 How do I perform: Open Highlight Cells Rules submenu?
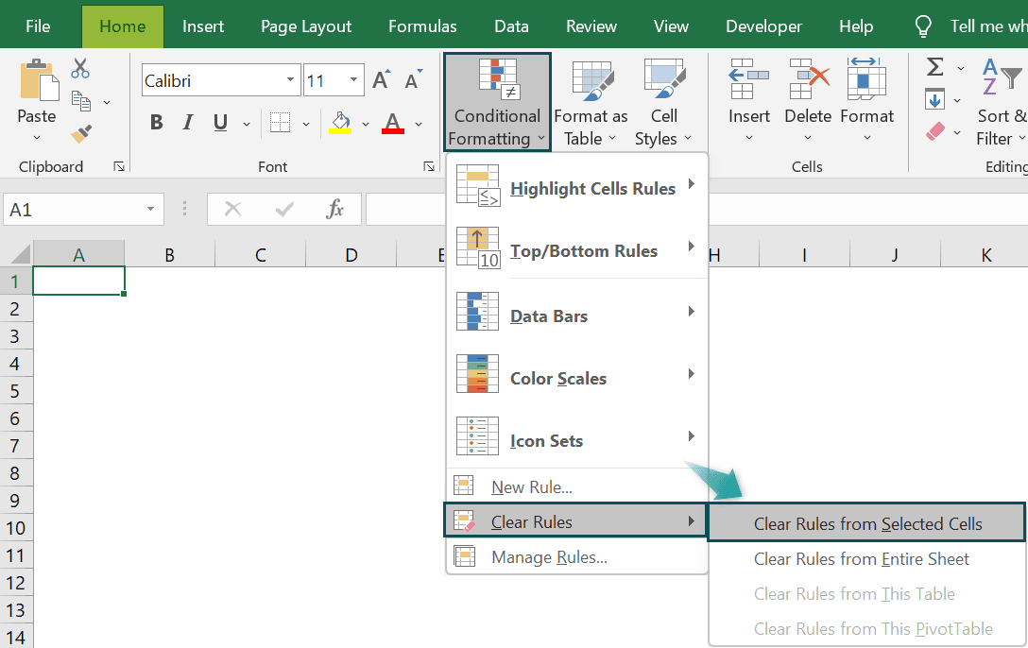pos(577,188)
